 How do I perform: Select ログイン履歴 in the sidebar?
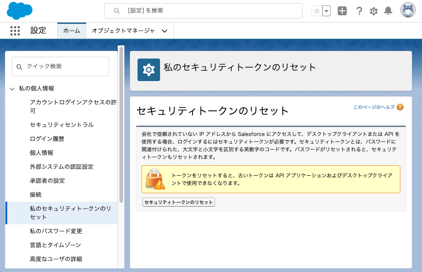[x=47, y=139]
